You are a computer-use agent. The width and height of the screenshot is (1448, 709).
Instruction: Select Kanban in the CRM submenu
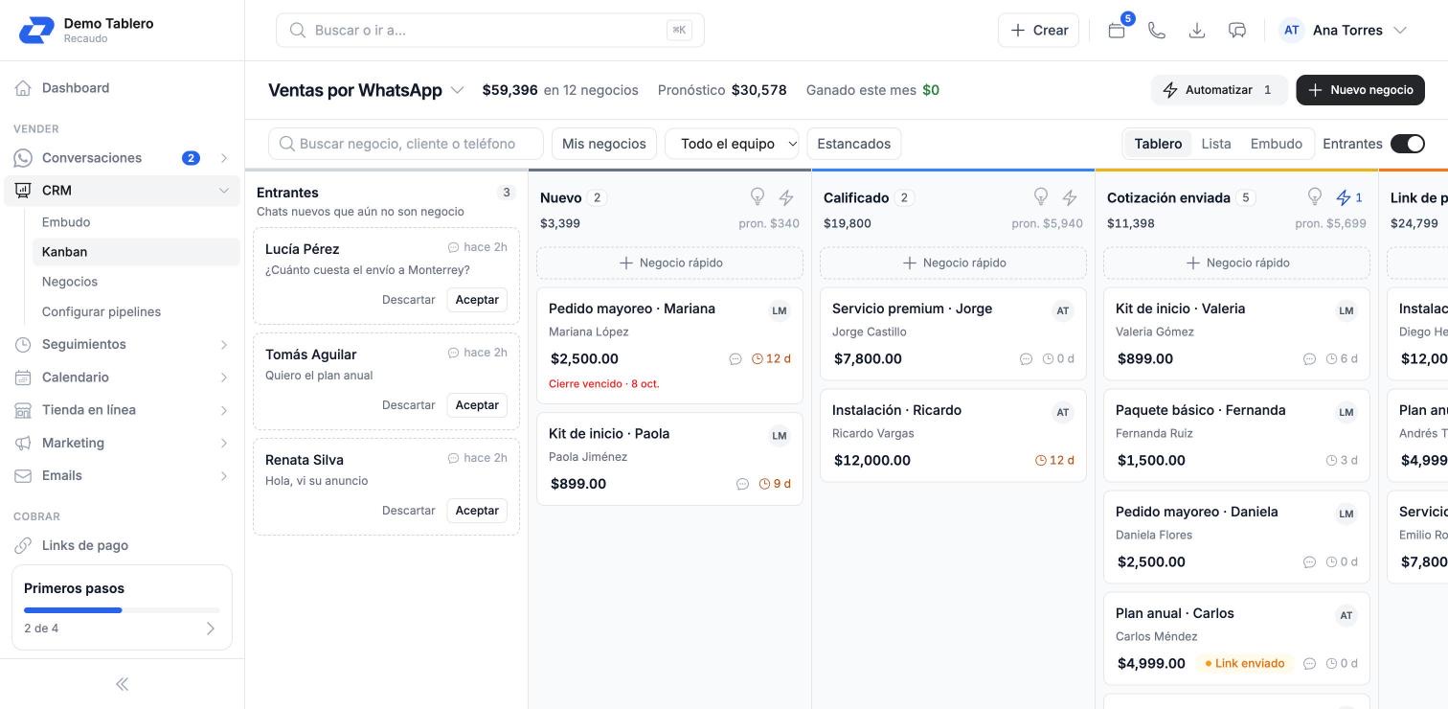point(135,252)
